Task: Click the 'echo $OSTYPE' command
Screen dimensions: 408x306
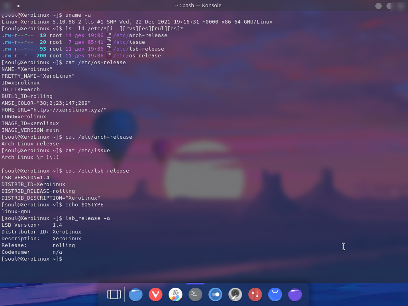Action: (84, 205)
